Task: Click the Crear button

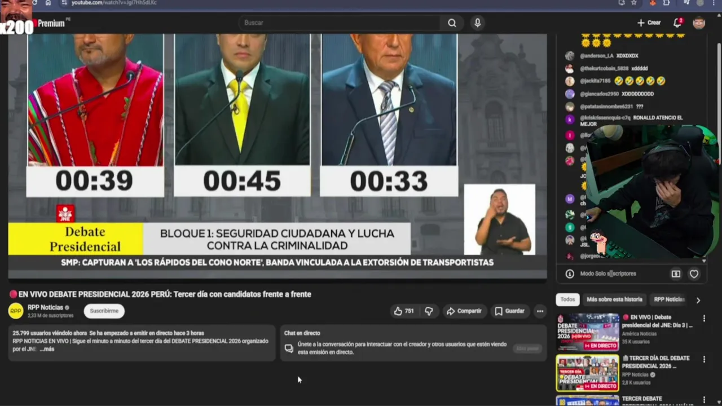Action: coord(649,23)
